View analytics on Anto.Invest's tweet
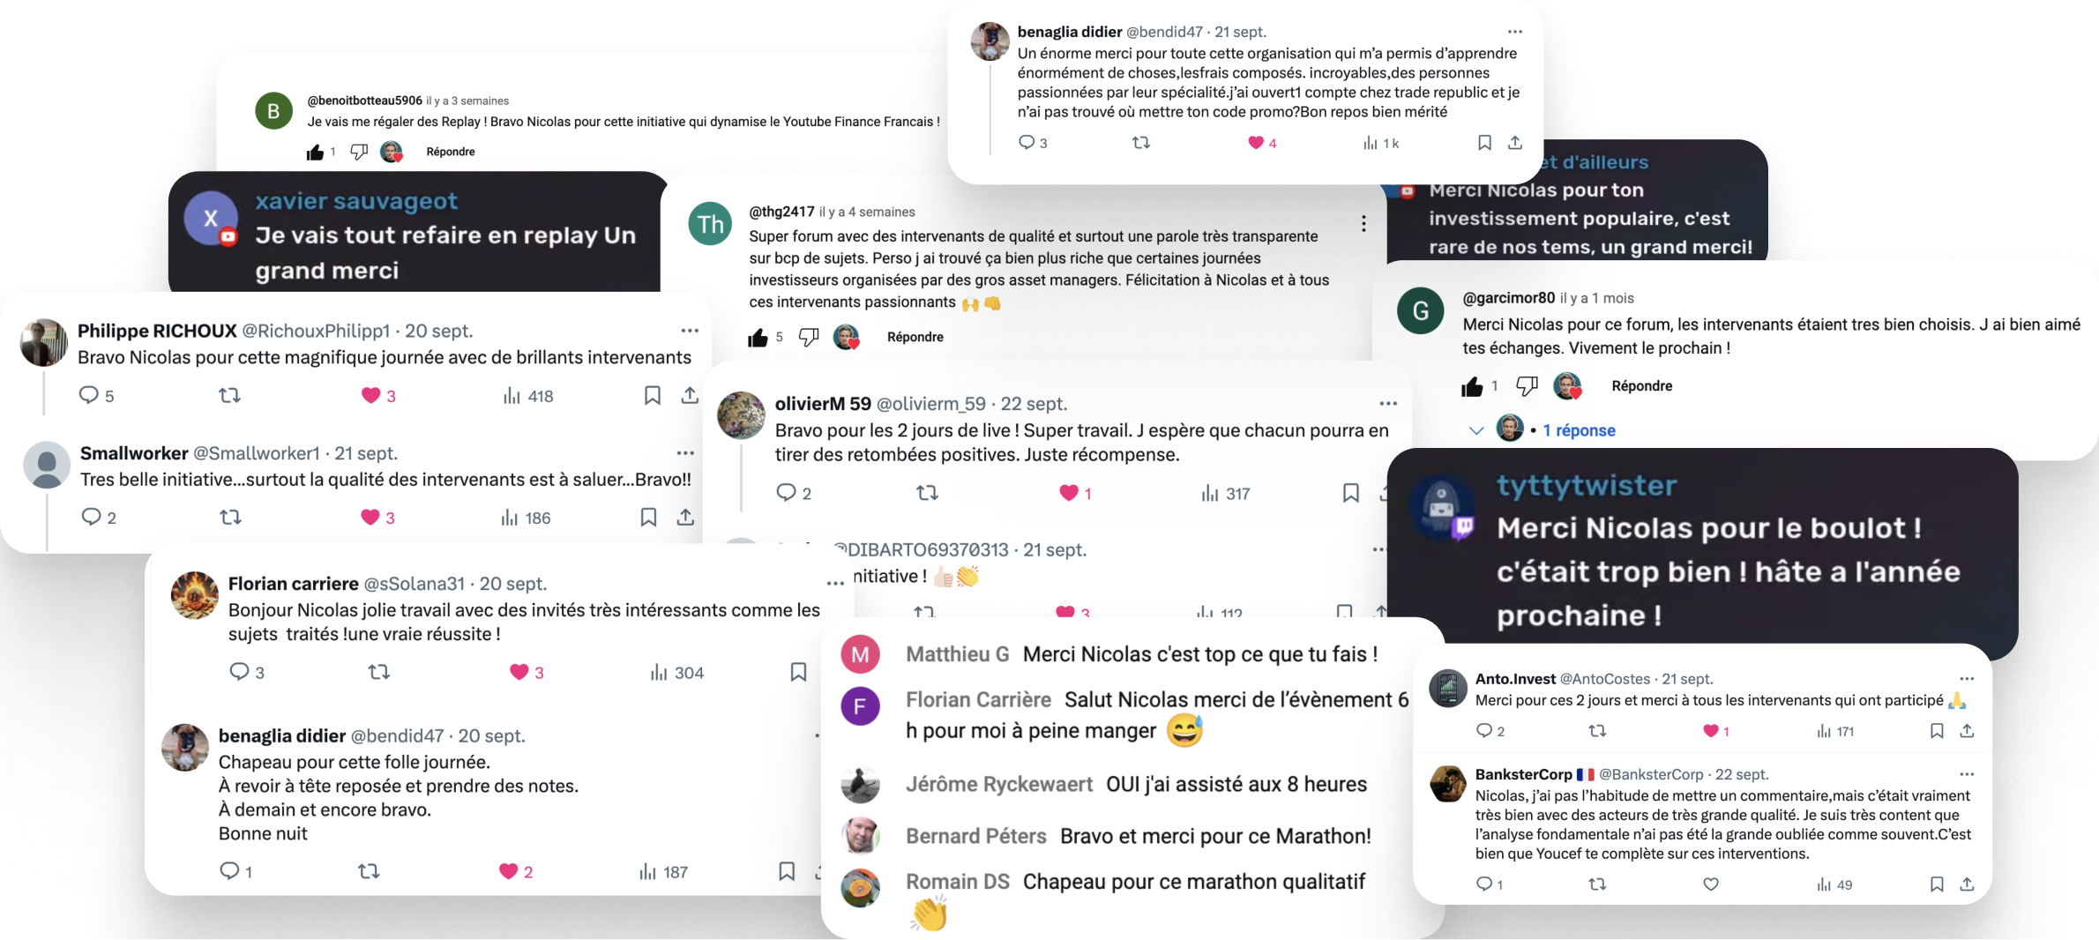2099x940 pixels. point(1823,731)
